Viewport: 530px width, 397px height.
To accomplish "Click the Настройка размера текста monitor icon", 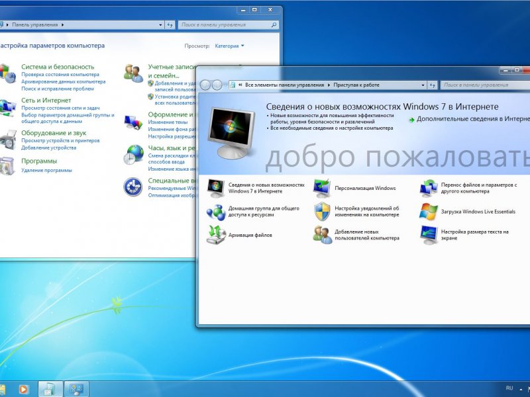I will 429,235.
